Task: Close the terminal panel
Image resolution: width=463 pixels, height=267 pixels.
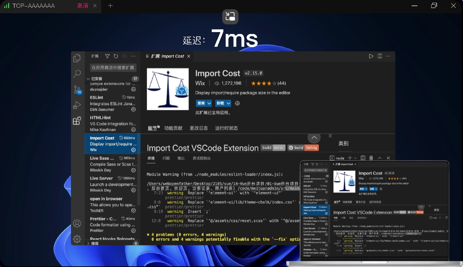Action: pyautogui.click(x=388, y=158)
